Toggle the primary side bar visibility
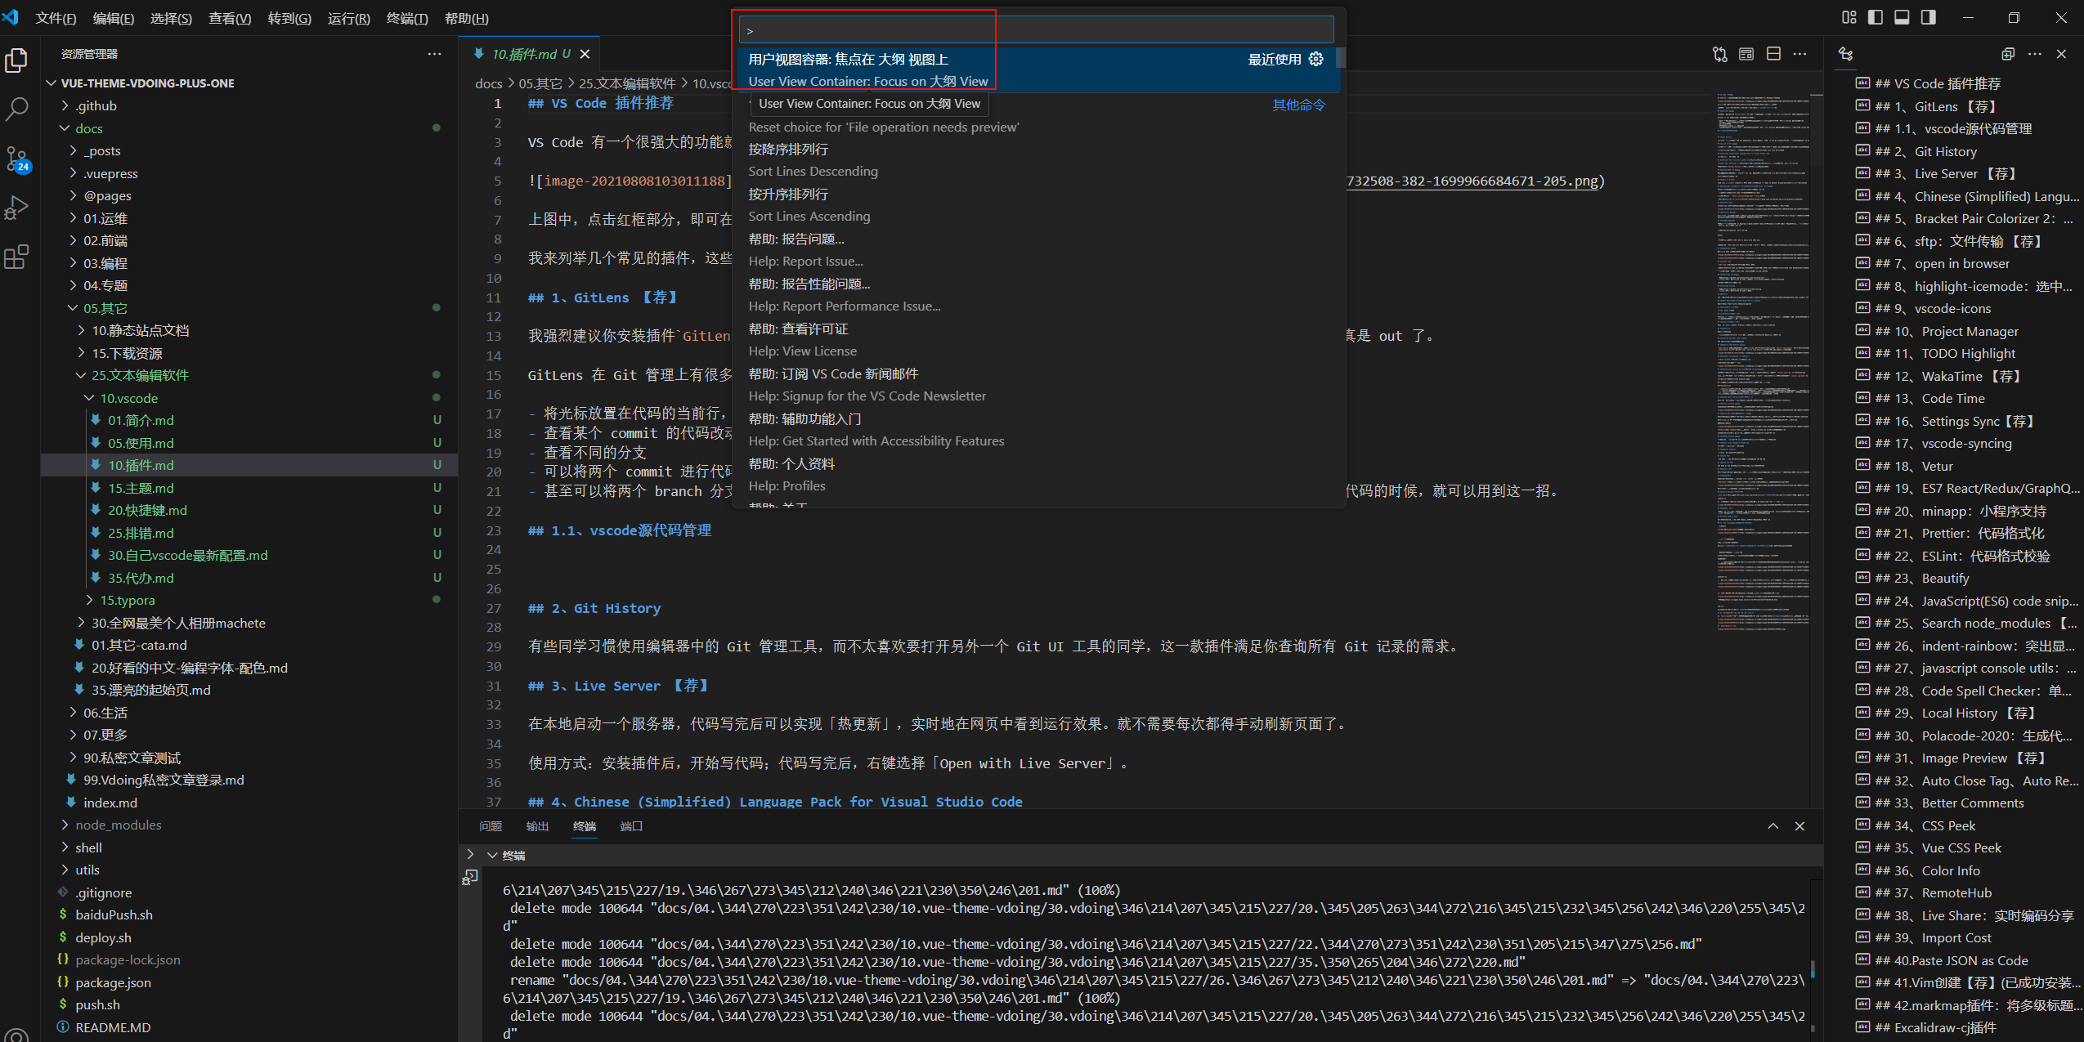Screen dimensions: 2084x1042 coord(1876,17)
